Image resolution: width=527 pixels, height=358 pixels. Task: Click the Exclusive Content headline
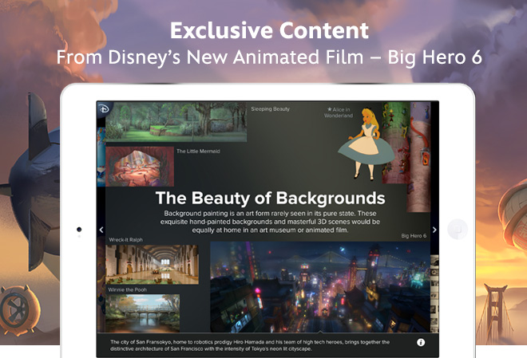tap(269, 30)
